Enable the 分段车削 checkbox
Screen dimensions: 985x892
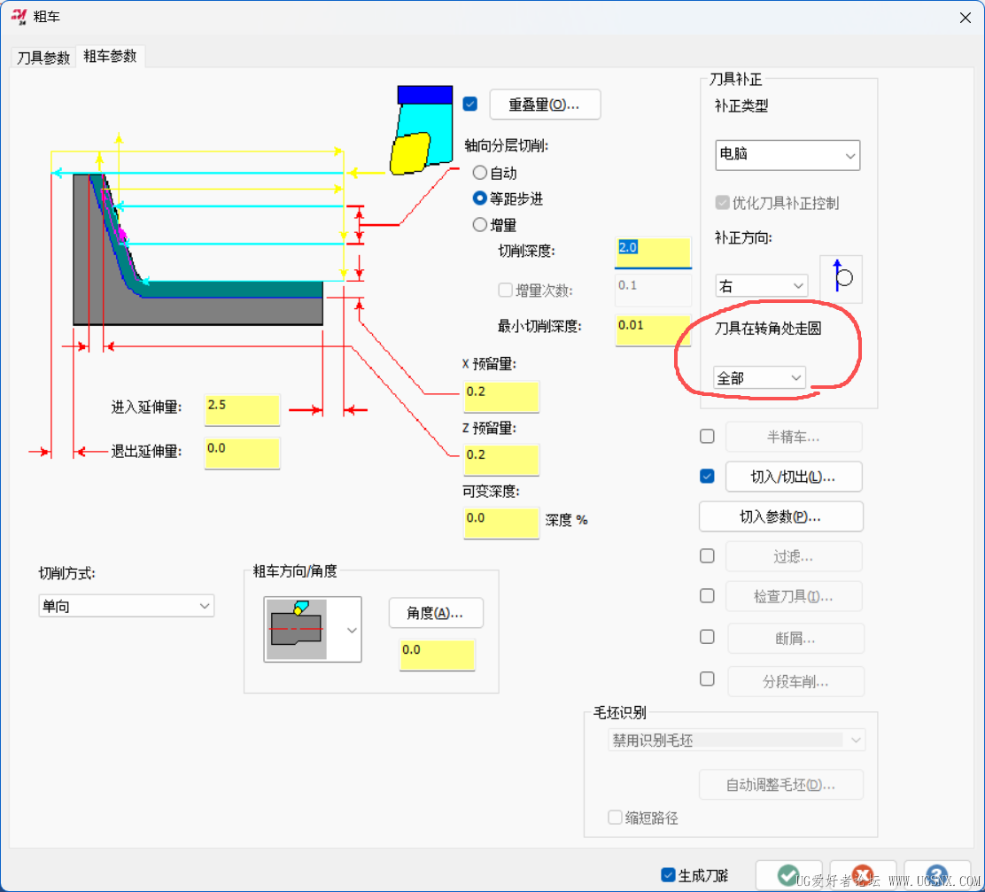(708, 679)
